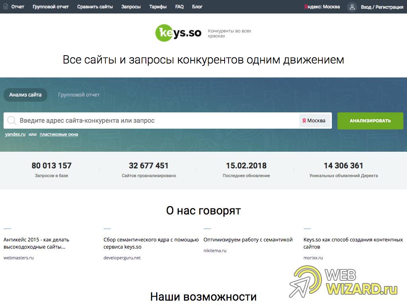Viewport: 407px width, 305px height.
Task: Open the Антикейс 2015 article
Action: point(36,243)
